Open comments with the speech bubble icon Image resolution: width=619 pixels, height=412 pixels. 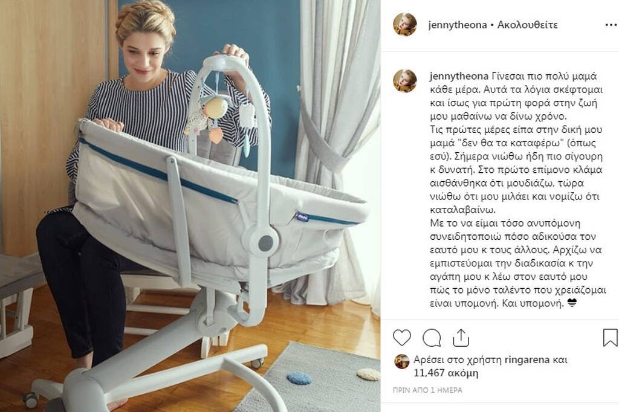432,338
